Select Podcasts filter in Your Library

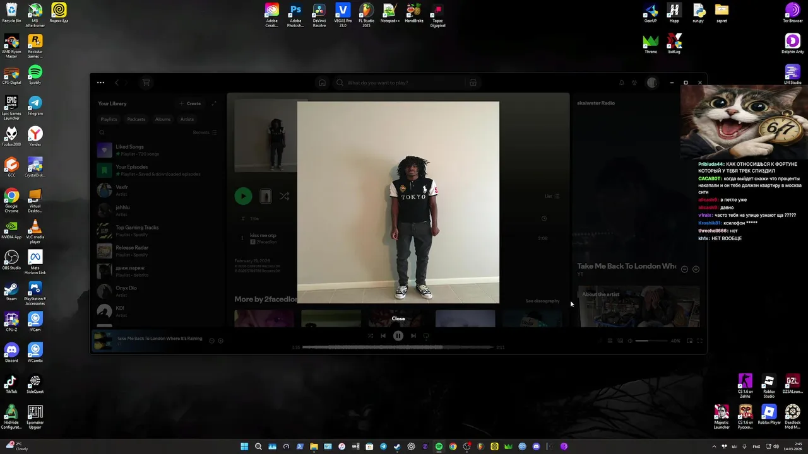click(x=136, y=119)
